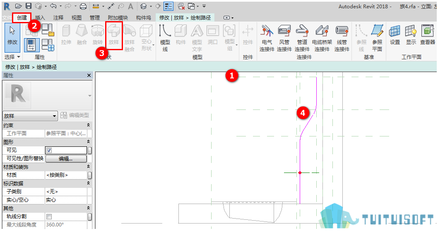Click the print icon in quick access toolbar

click(x=83, y=6)
